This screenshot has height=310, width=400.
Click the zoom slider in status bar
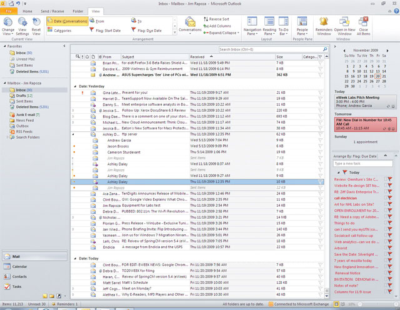click(x=360, y=304)
